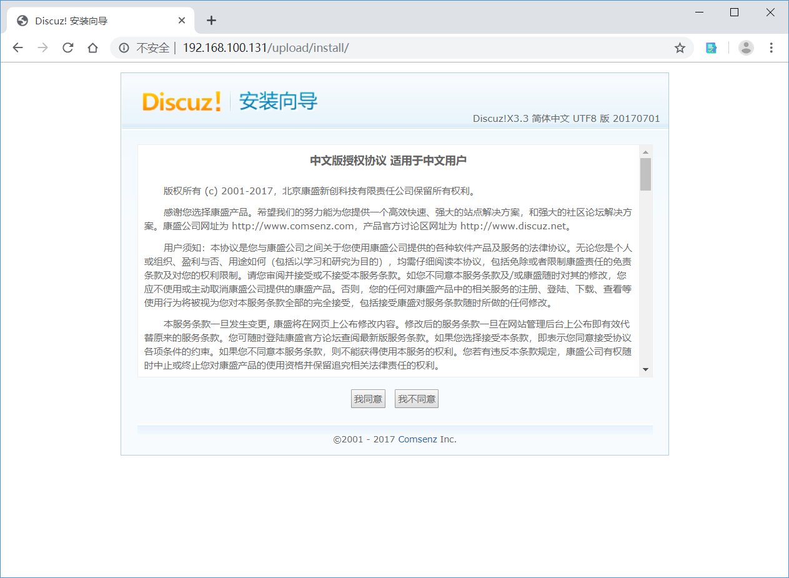
Task: Click the back navigation arrow
Action: 17,47
